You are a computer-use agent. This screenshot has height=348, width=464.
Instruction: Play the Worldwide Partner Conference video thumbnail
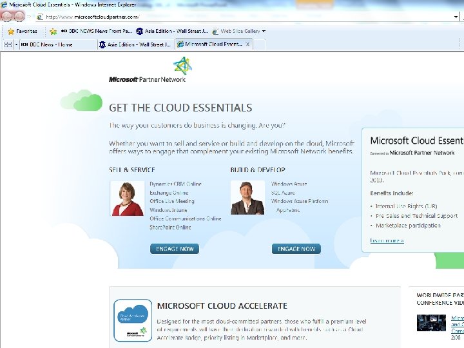[x=431, y=323]
